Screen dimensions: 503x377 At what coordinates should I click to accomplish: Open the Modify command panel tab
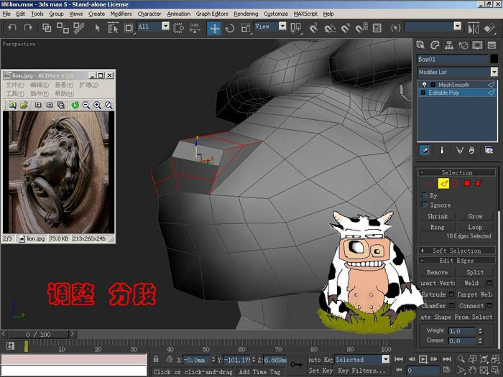[x=435, y=45]
